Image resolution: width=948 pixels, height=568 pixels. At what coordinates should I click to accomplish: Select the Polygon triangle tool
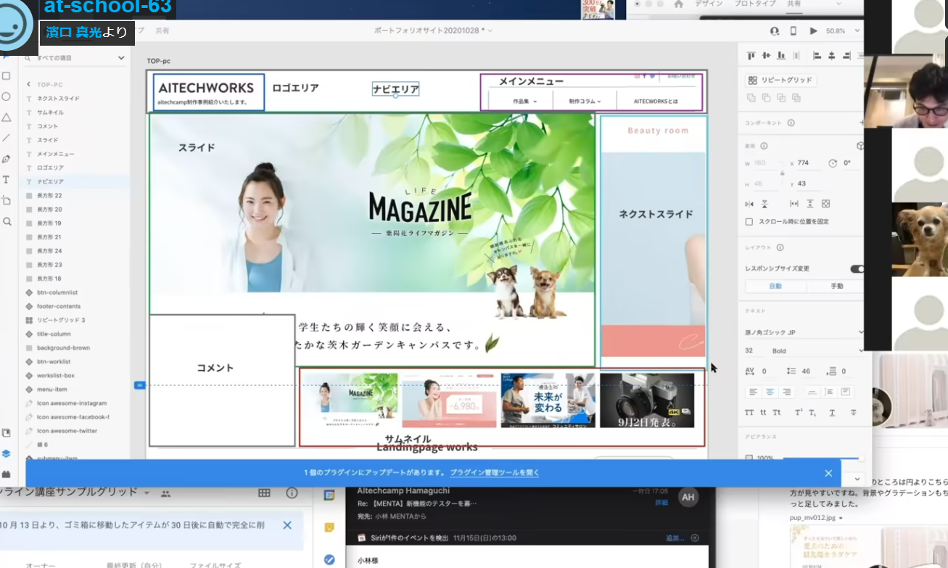(7, 117)
